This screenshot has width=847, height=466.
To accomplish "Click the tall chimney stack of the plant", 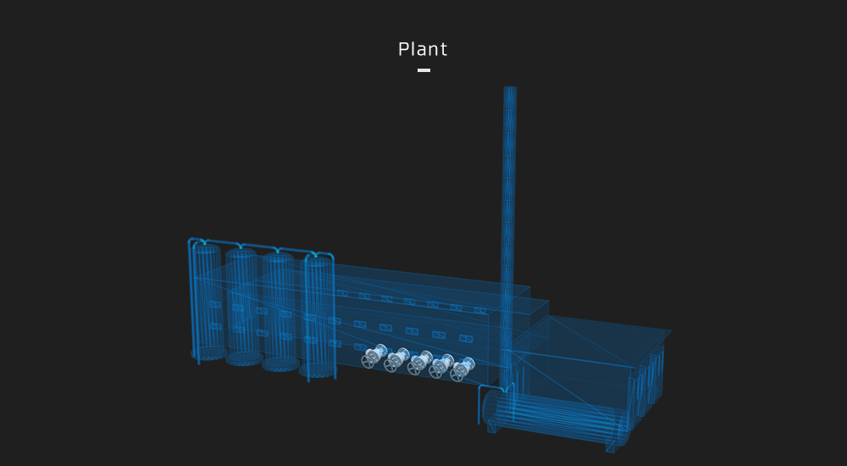I will point(508,238).
